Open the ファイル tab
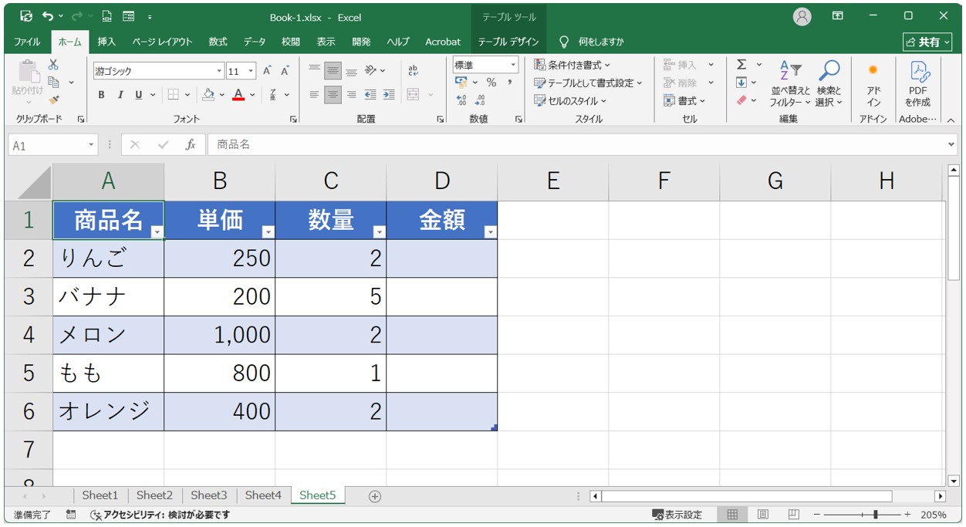 coord(27,42)
